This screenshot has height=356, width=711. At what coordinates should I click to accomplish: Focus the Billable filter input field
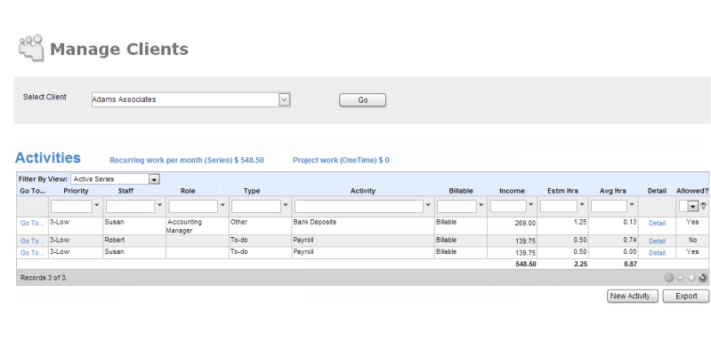pos(457,206)
